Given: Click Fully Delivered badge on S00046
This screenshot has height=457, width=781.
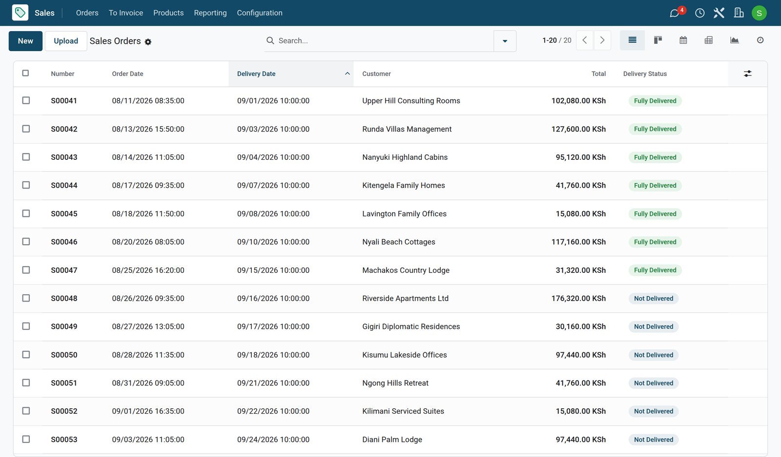Looking at the screenshot, I should click(655, 242).
